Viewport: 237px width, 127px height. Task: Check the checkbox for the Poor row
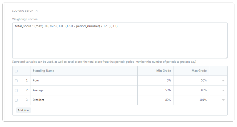[16, 81]
